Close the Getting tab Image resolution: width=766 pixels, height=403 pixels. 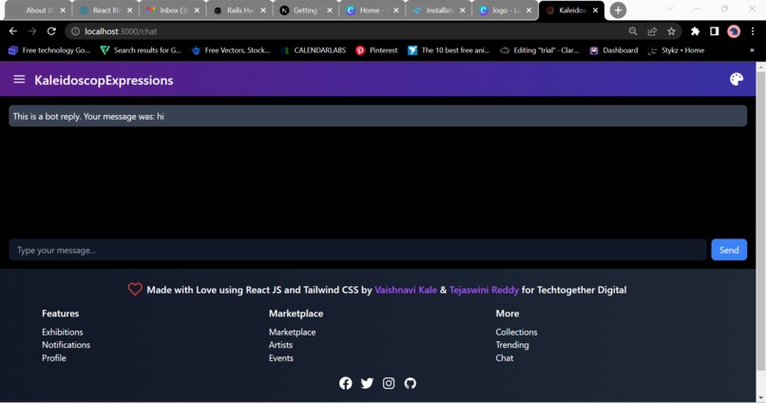[x=330, y=10]
